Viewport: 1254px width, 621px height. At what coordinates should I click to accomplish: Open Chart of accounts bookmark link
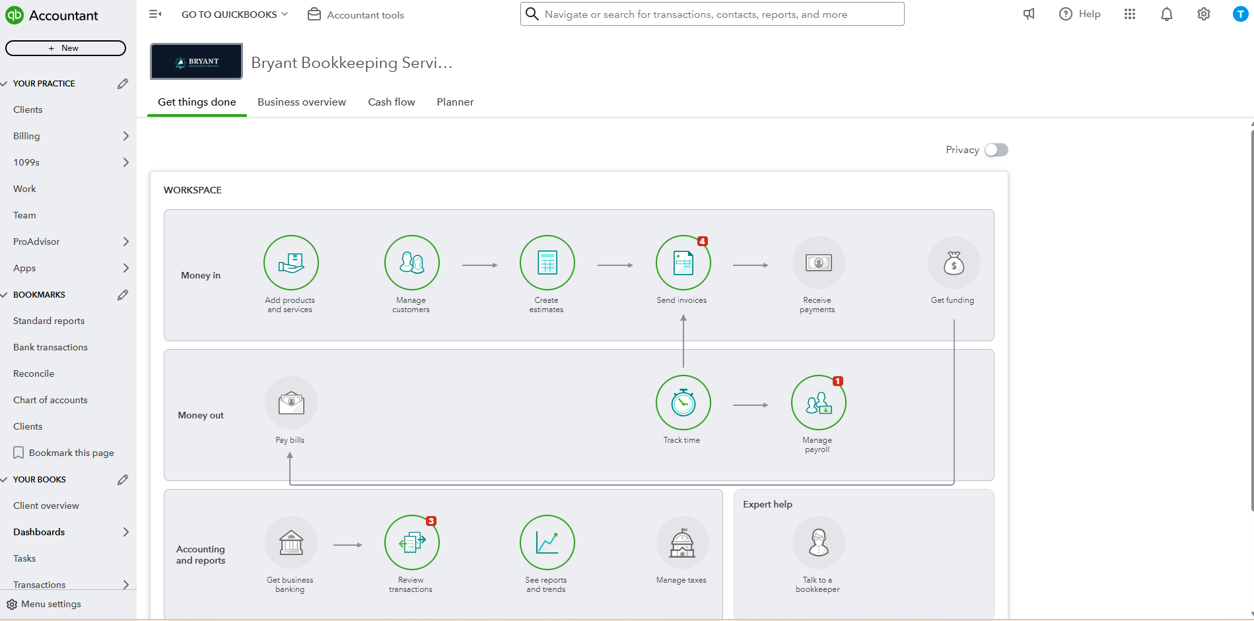point(50,400)
